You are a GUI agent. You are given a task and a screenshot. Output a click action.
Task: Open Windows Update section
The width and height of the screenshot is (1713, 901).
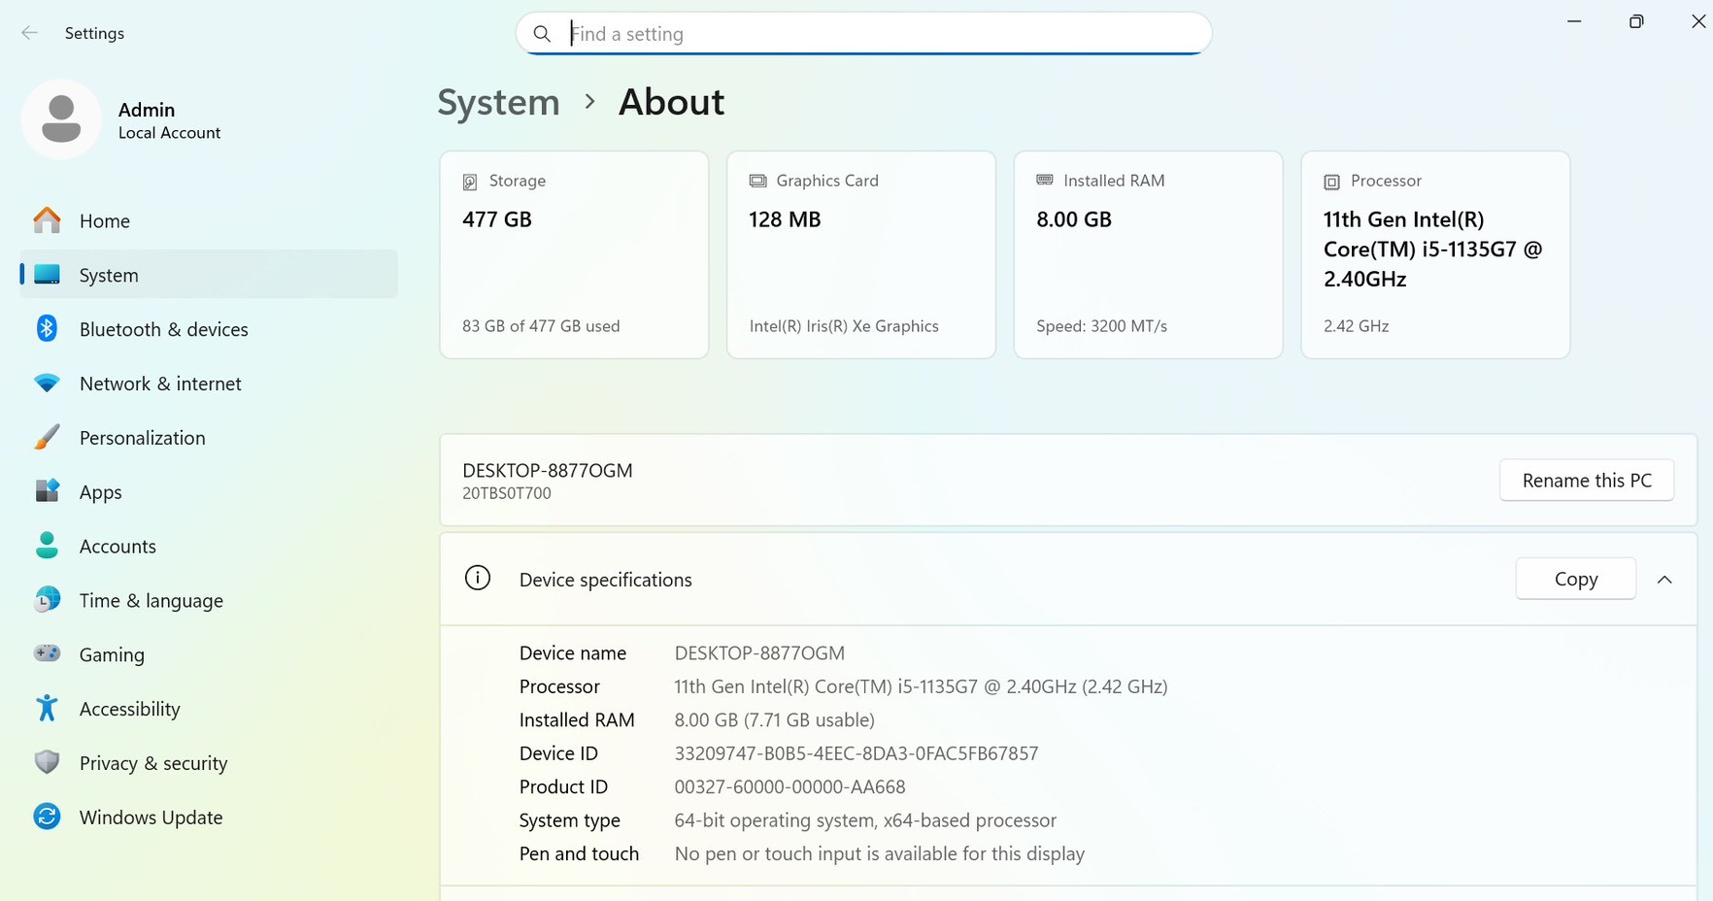(151, 818)
